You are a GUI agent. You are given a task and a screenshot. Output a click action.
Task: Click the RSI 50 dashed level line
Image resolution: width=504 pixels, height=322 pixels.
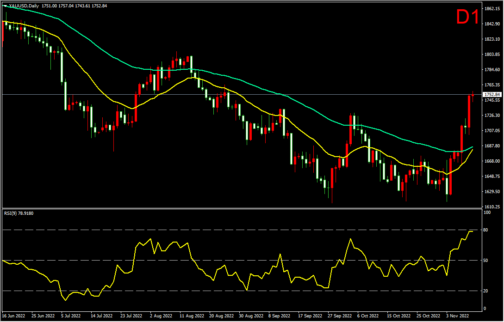coord(242,261)
